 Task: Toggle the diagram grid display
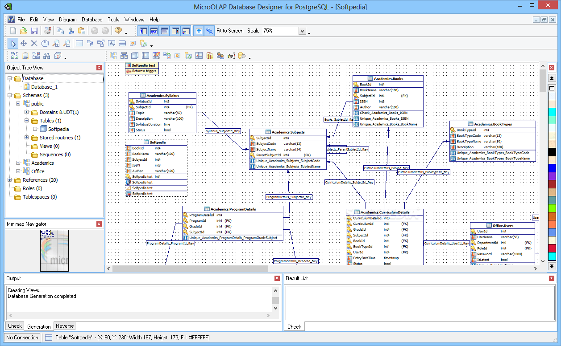[199, 30]
